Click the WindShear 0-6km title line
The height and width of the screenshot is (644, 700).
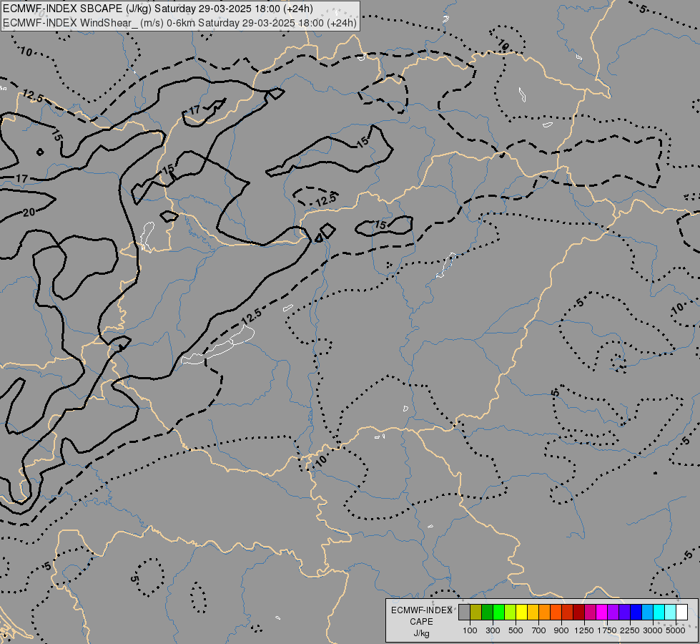[x=180, y=23]
